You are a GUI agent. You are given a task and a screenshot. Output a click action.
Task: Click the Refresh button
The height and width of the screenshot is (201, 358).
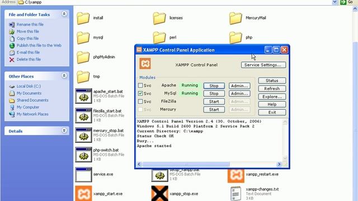[x=272, y=89]
